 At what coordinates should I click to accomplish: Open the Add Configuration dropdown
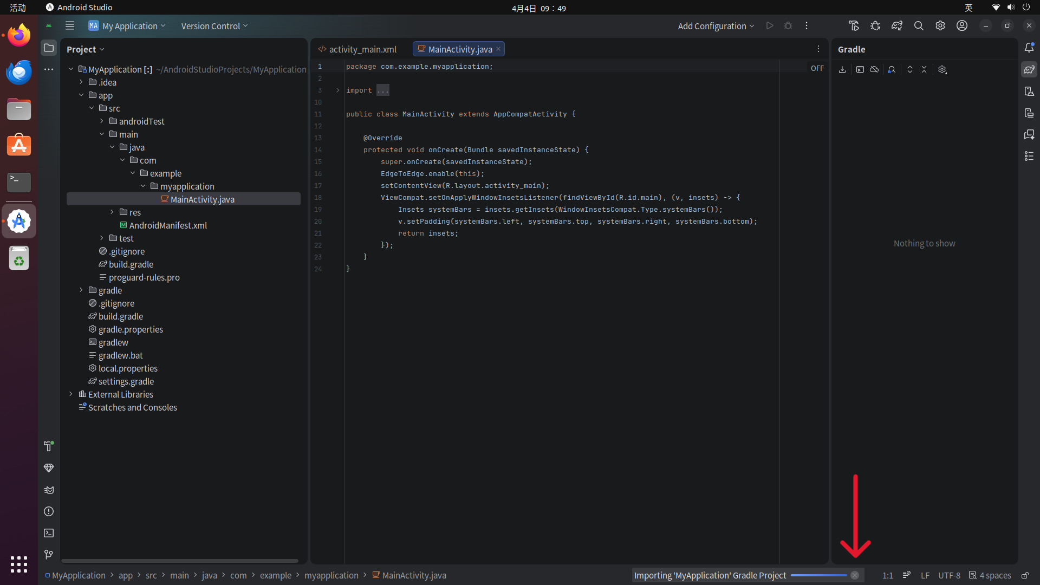[x=716, y=26]
